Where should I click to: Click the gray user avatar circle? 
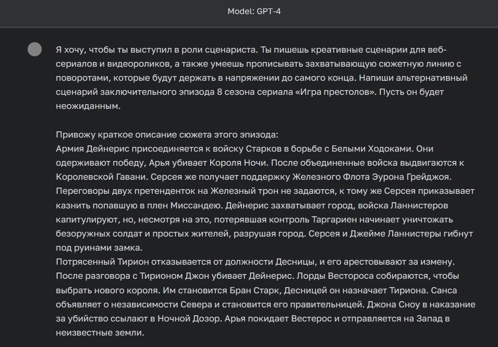coord(34,49)
